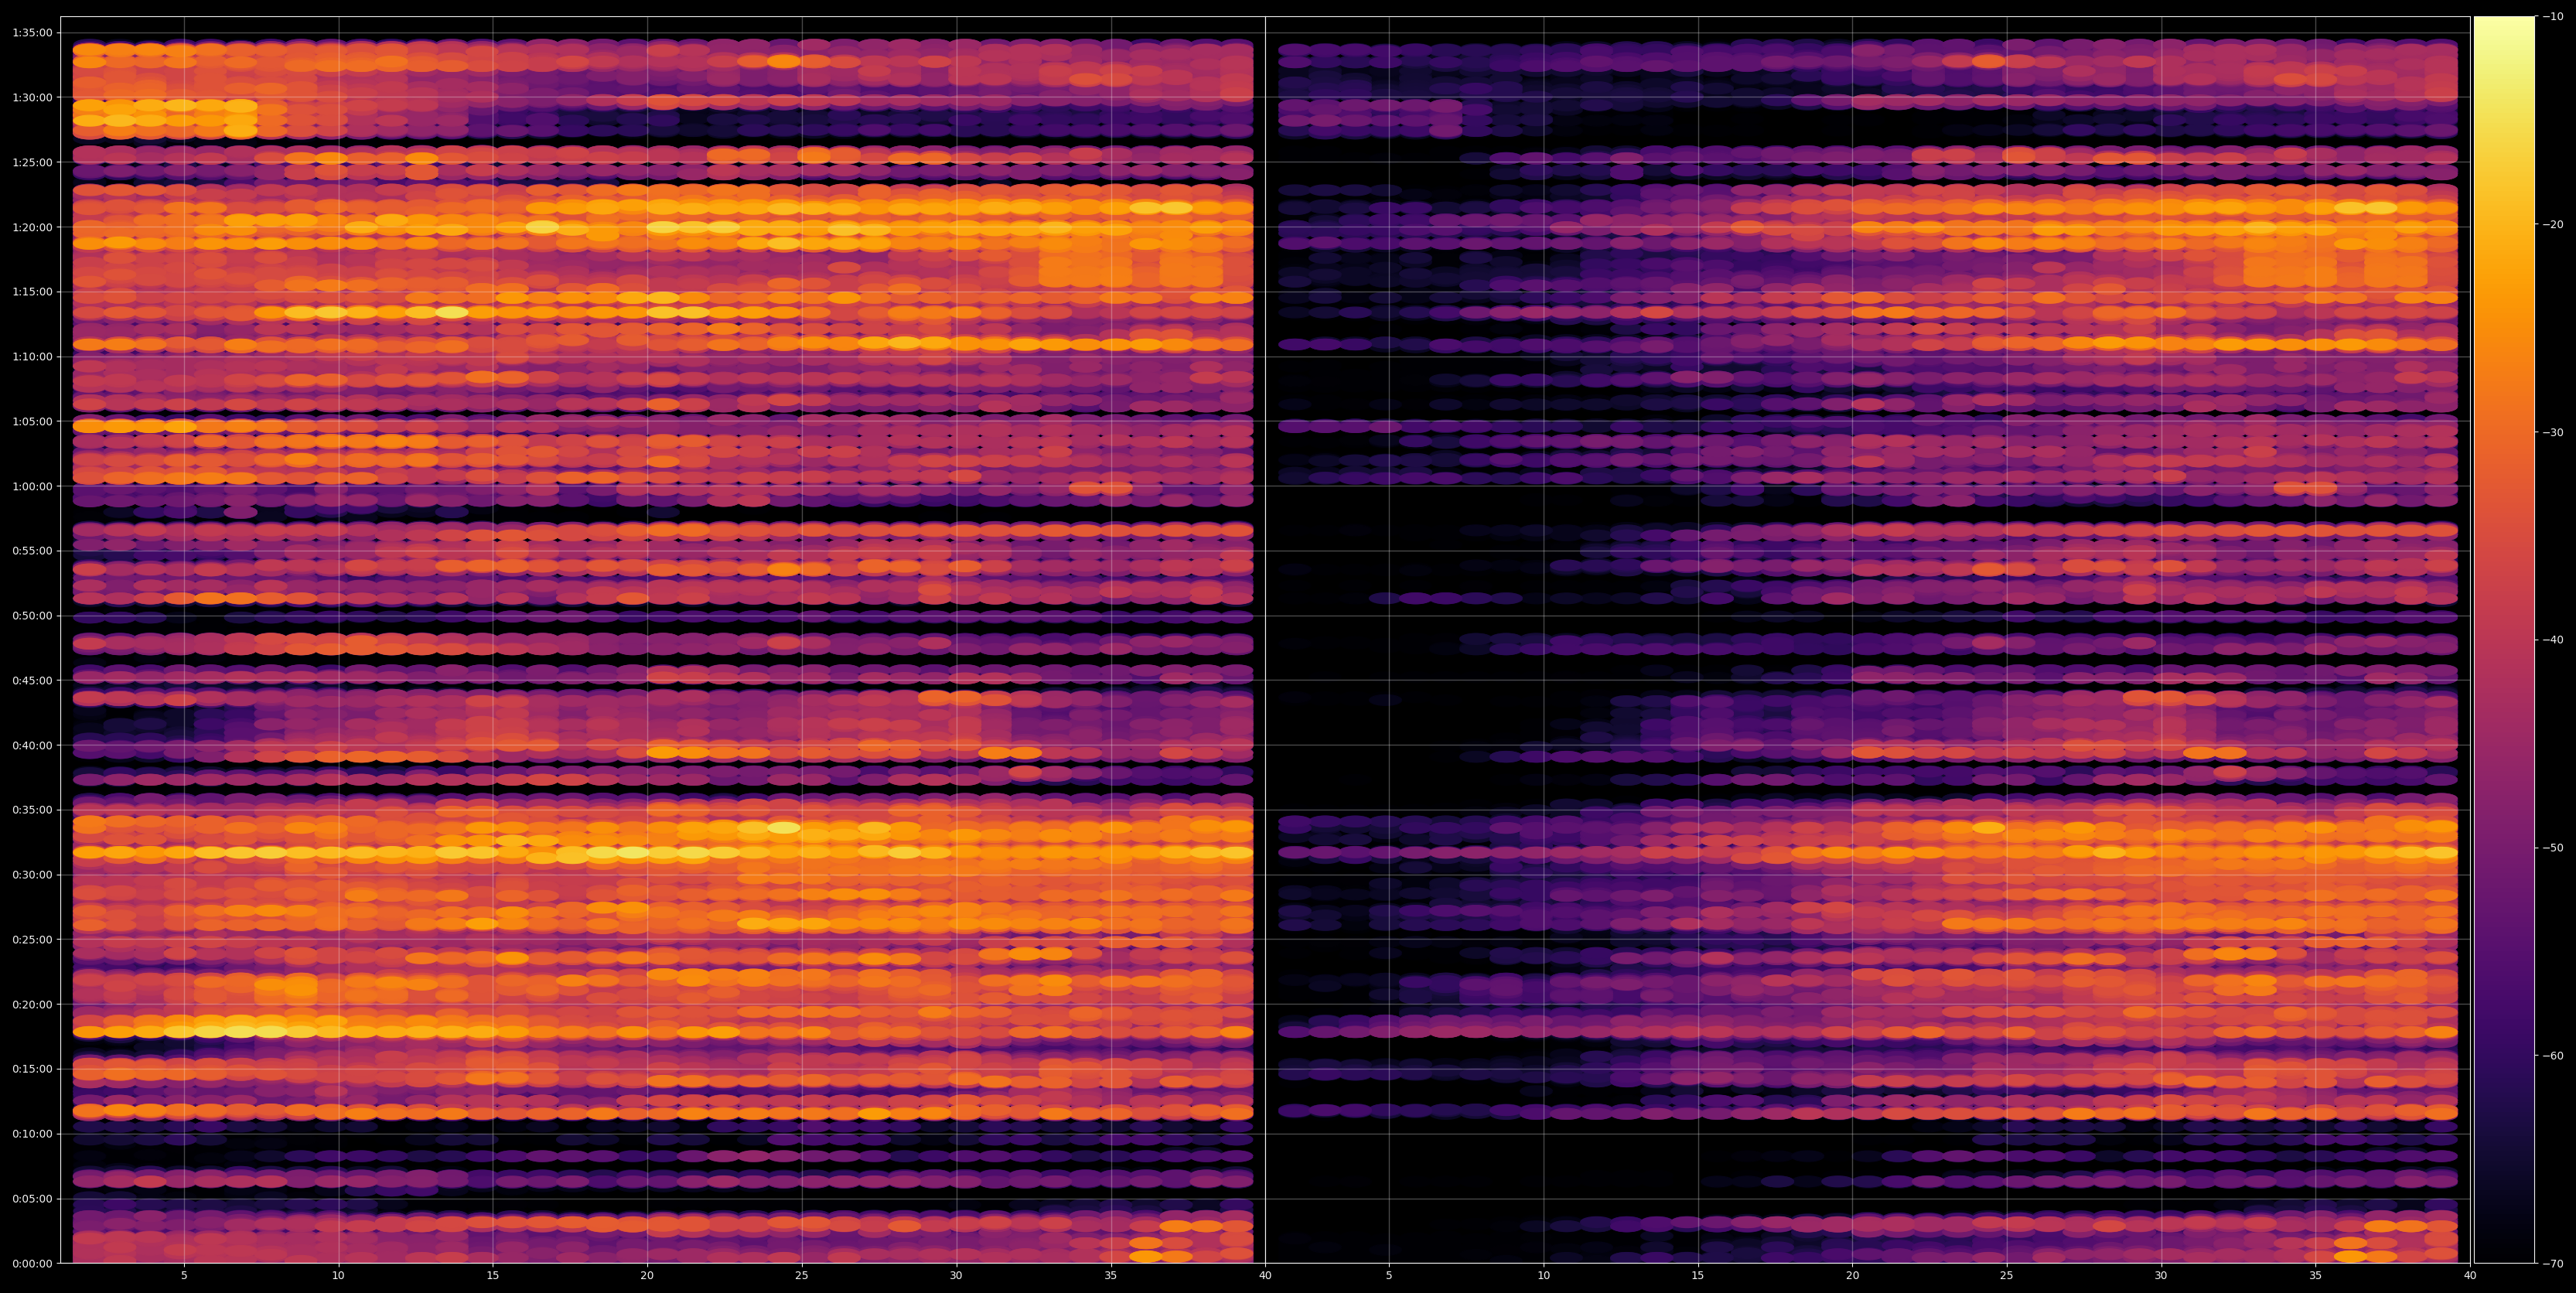Select x-axis label 10 of the right plot

pyautogui.click(x=1543, y=1276)
